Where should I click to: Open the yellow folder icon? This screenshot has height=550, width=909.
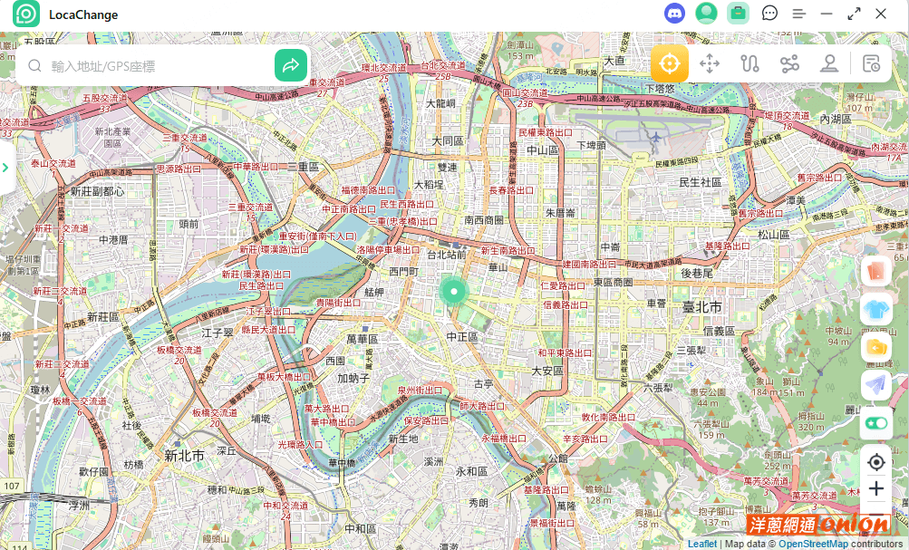[876, 346]
